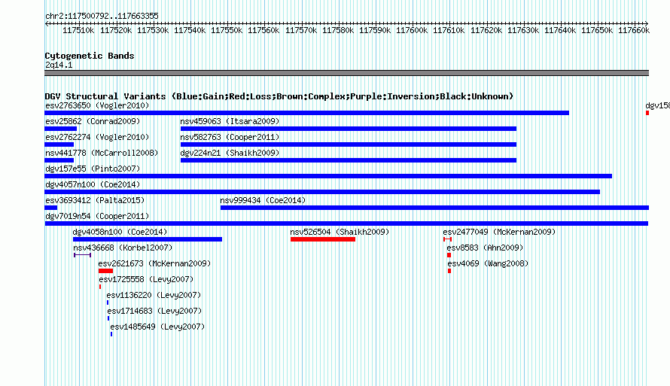Select esv2477049 (McKernan2009) label
670x386 pixels.
click(x=499, y=232)
